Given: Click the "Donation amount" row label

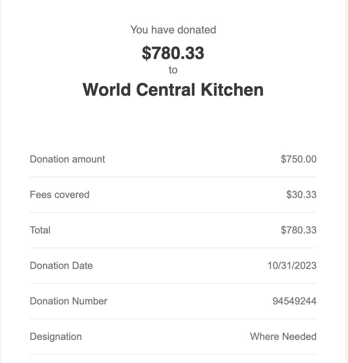Looking at the screenshot, I should coord(67,159).
